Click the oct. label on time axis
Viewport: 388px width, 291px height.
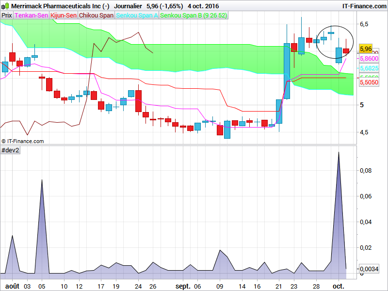coord(339,286)
